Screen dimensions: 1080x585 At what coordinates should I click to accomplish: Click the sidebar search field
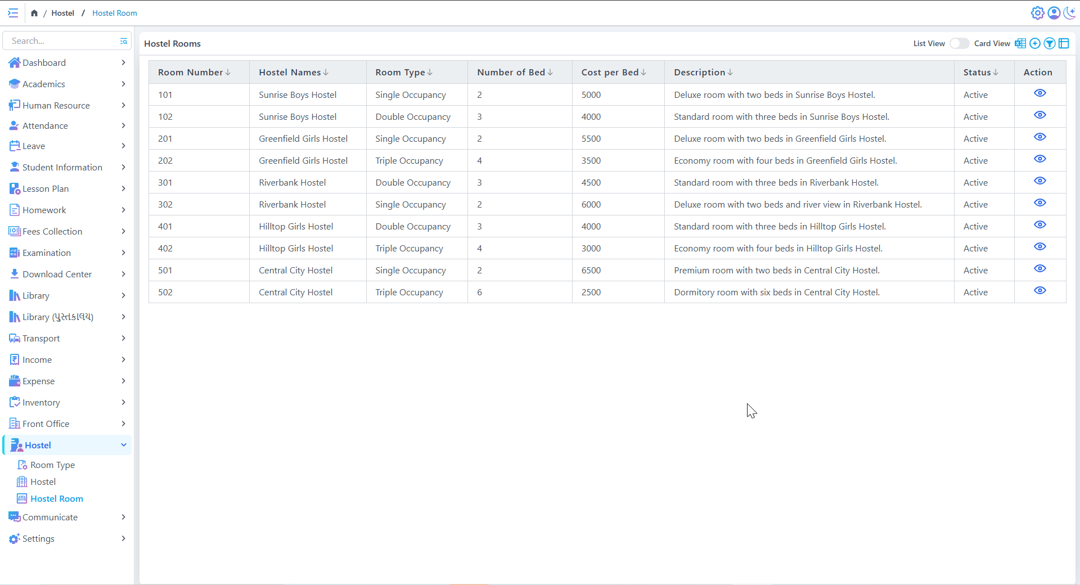click(62, 41)
